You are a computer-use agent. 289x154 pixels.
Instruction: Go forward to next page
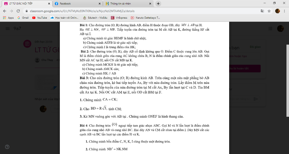(x=11, y=11)
